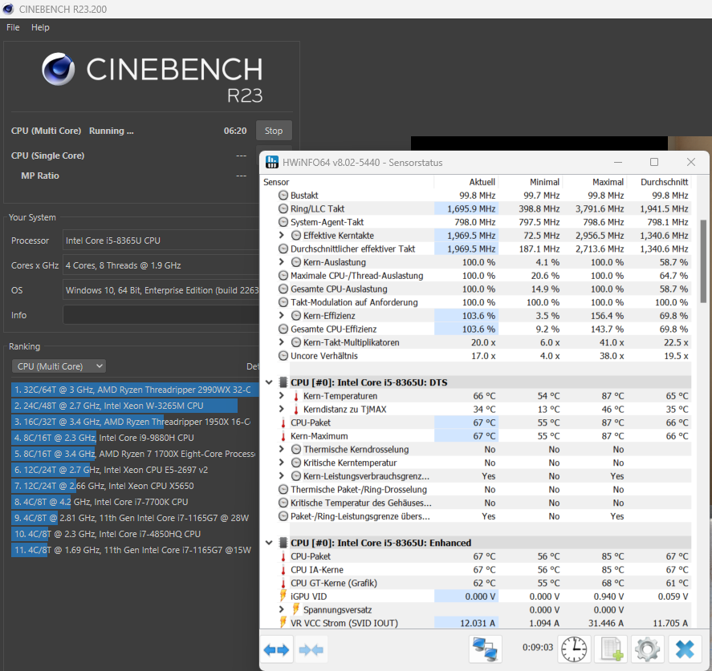The image size is (712, 671).
Task: Click the HWiNFO vertical scrollbar thumb
Action: (703, 261)
